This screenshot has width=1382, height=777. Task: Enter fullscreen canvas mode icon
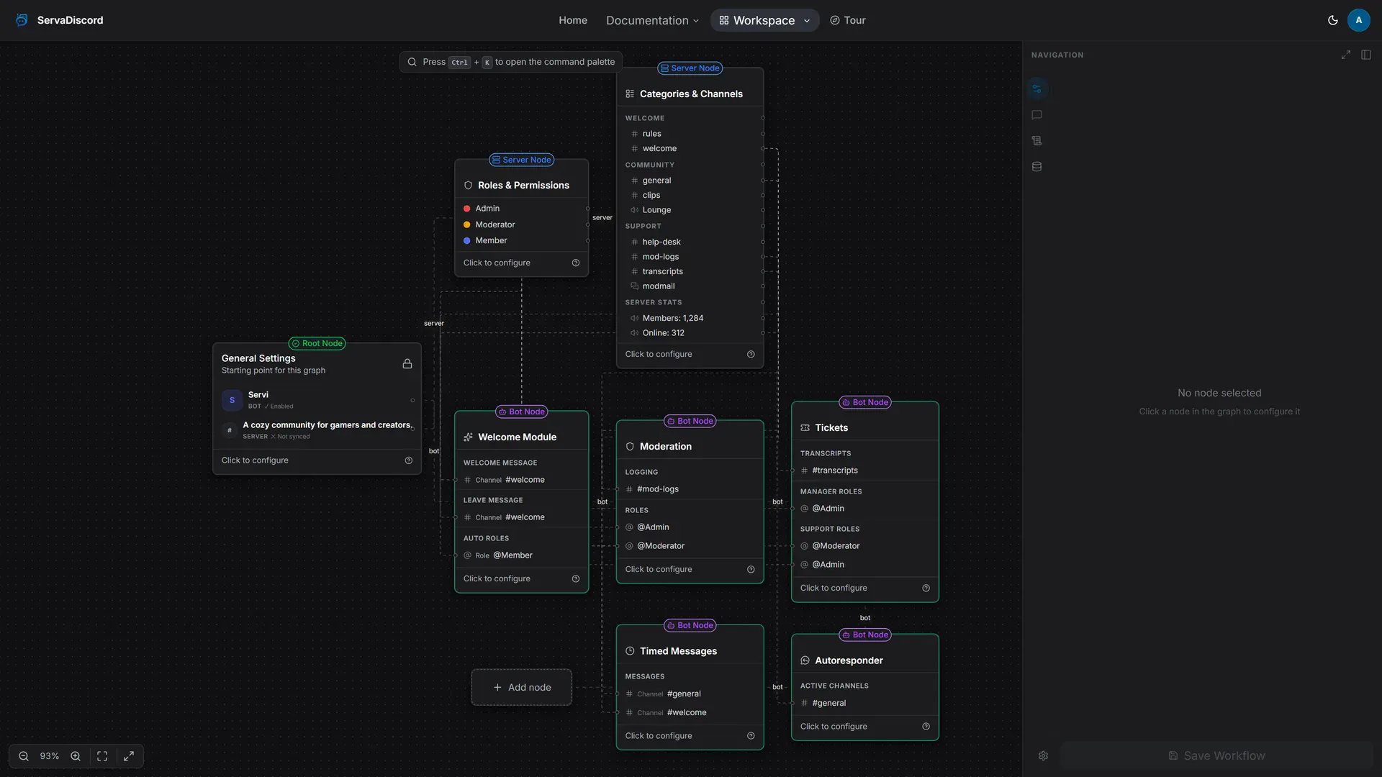(x=129, y=756)
